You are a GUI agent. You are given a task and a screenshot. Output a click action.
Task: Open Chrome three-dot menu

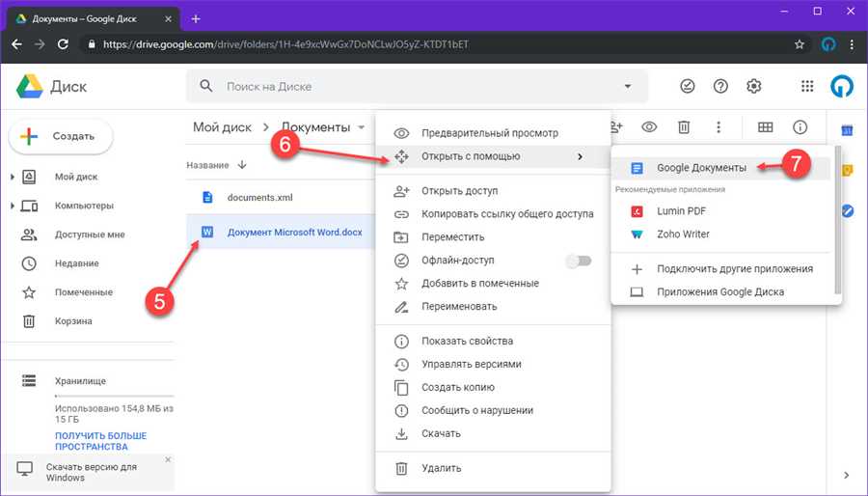(852, 44)
